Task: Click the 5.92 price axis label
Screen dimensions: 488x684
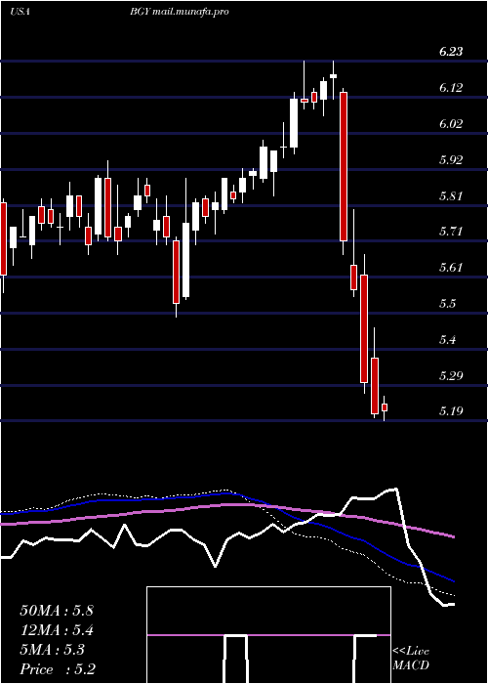Action: [451, 159]
